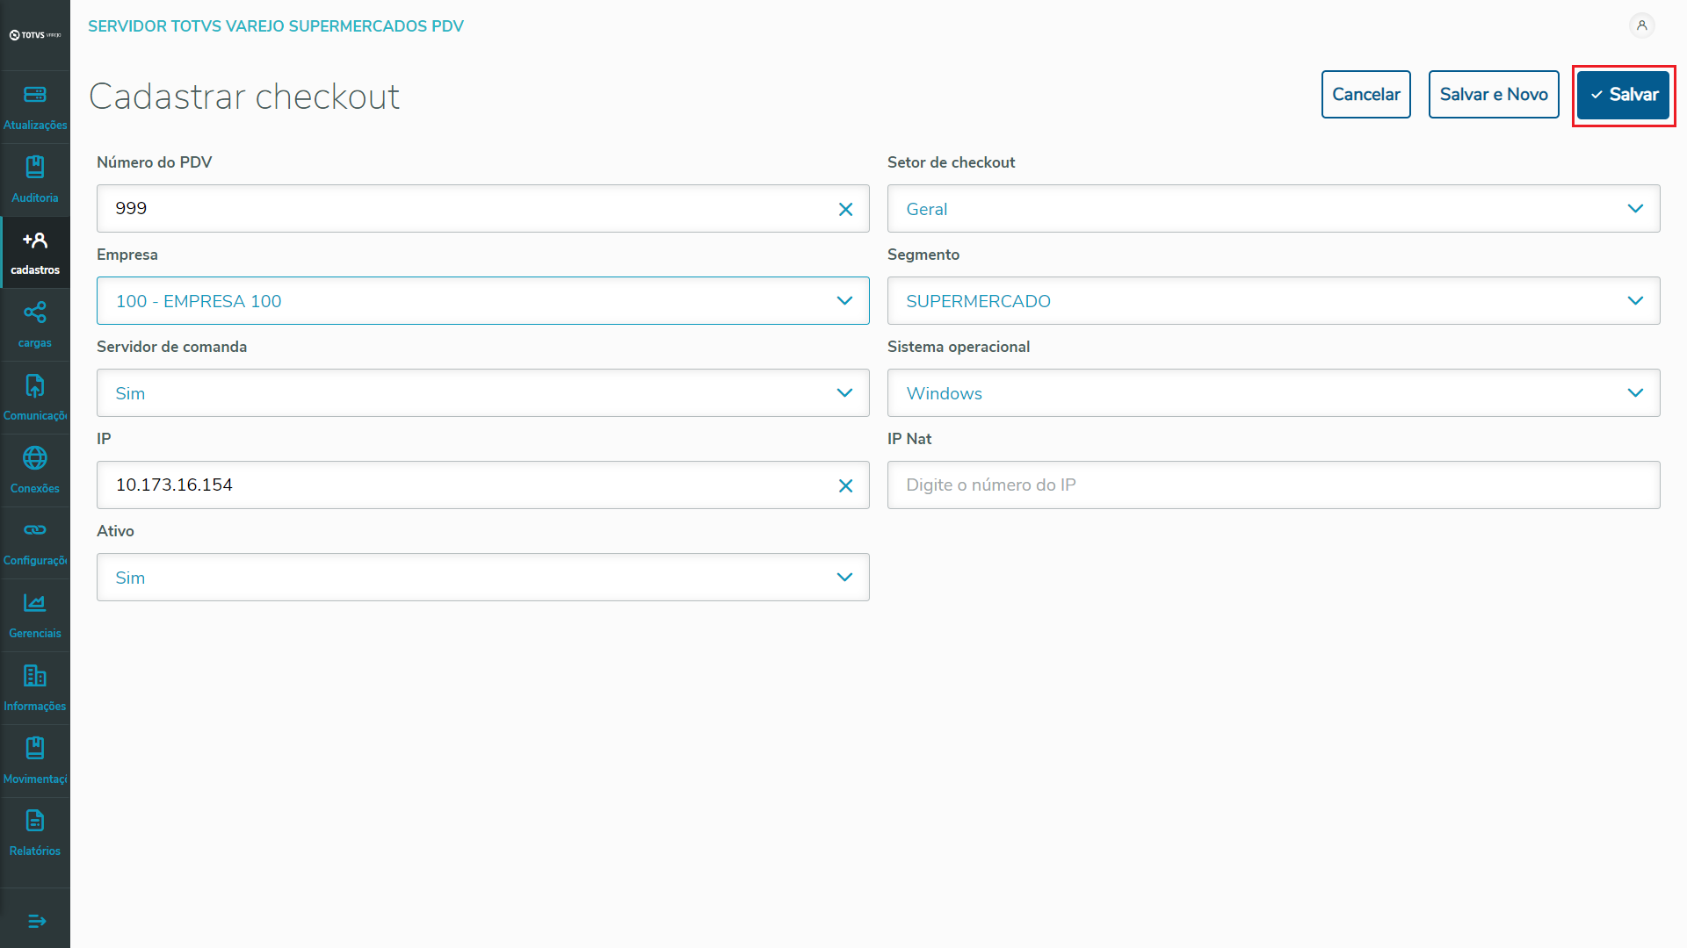This screenshot has height=948, width=1687.
Task: Expand the Setor de checkout dropdown
Action: (1273, 209)
